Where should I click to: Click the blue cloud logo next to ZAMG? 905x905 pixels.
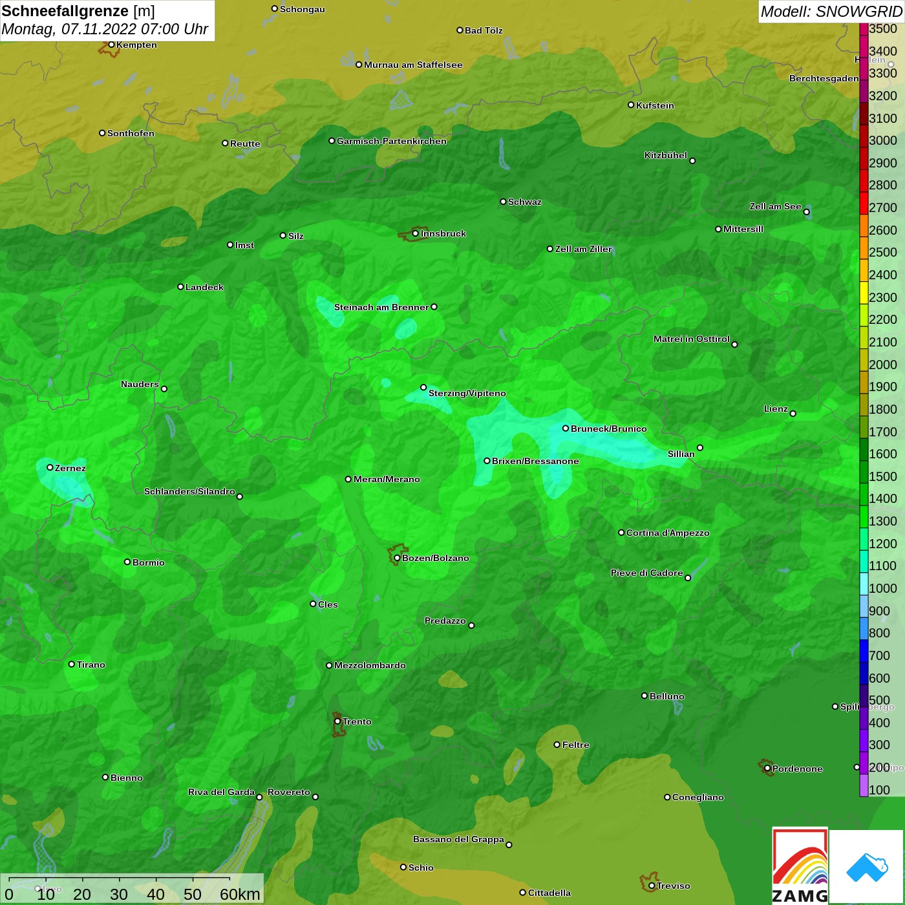[x=867, y=866]
